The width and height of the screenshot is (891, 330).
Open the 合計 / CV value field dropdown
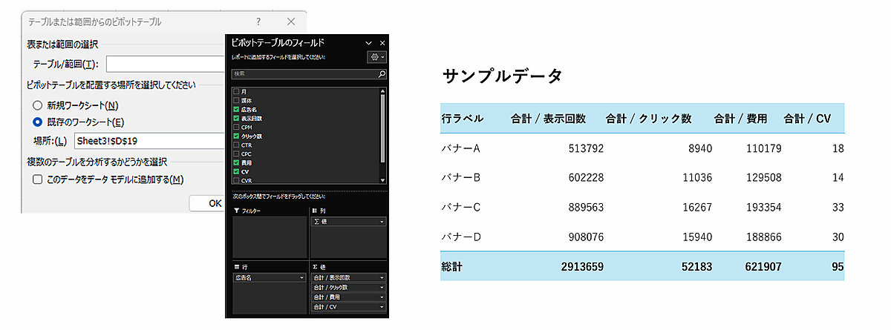tap(382, 306)
